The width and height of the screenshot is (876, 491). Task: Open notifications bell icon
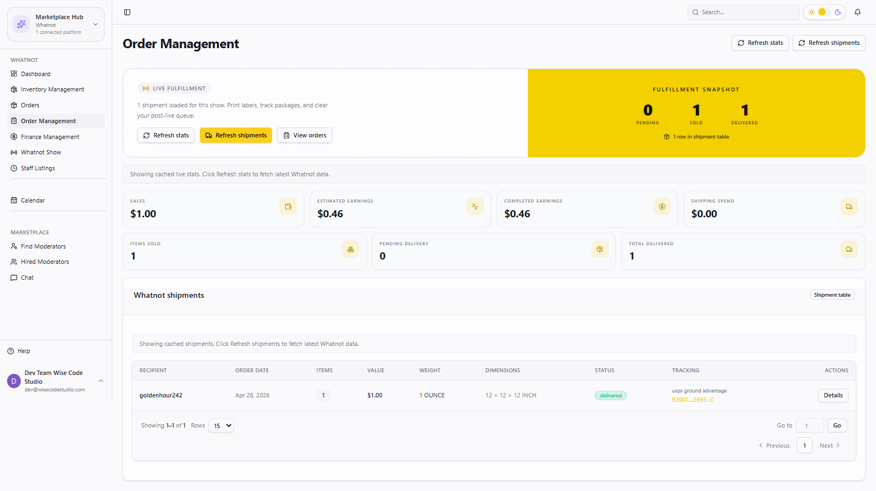[857, 12]
